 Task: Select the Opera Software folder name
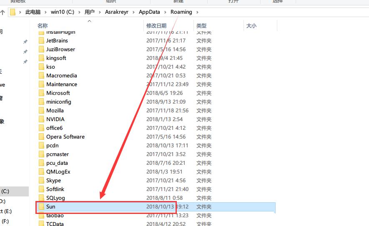click(65, 137)
